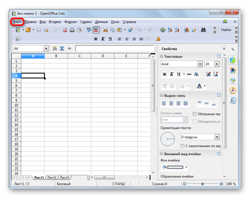The height and width of the screenshot is (198, 250).
Task: Open the Name Box dropdown arrow
Action: coord(46,48)
